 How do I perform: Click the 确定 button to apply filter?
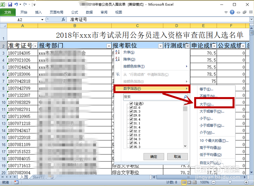point(154,156)
